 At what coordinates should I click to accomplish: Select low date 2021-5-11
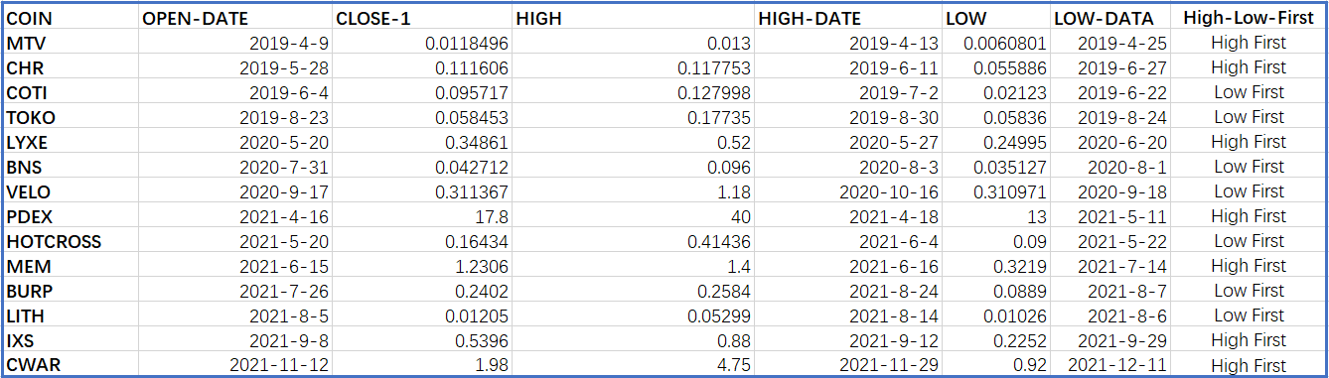coord(1121,216)
